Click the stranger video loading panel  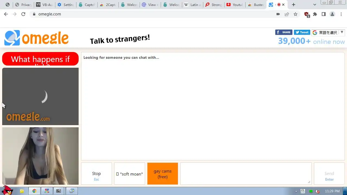point(40,96)
